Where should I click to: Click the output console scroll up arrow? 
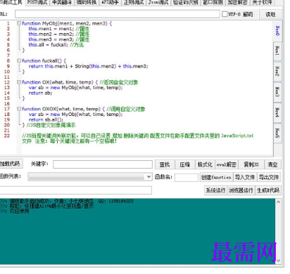pyautogui.click(x=278, y=202)
